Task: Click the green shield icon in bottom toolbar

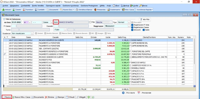Action: tap(89, 97)
